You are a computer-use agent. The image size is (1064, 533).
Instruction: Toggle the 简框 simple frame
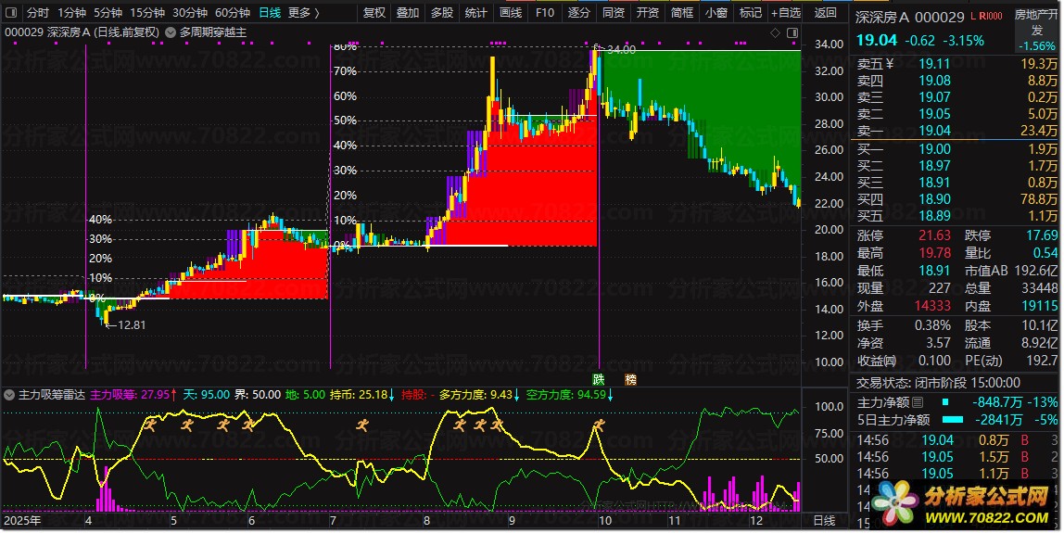(682, 12)
